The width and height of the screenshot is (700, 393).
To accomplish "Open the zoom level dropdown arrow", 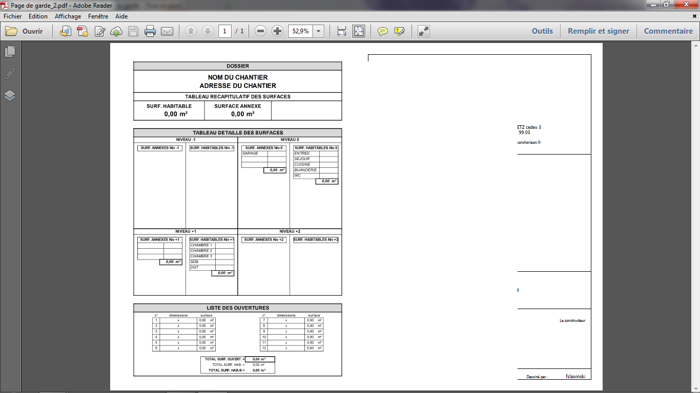I will click(x=319, y=31).
